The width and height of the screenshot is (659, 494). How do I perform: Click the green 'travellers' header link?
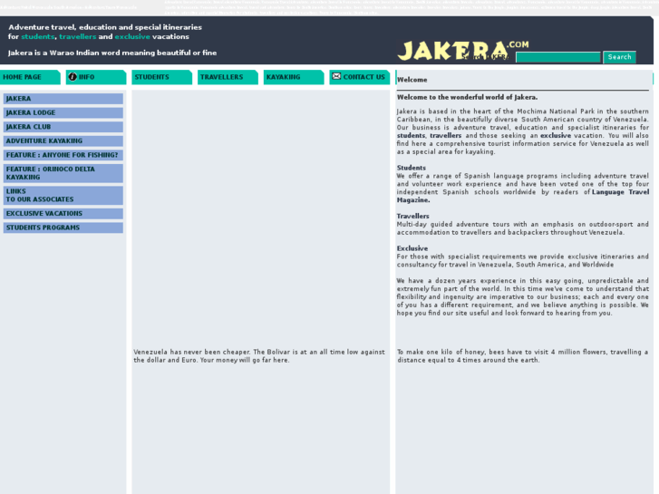[77, 36]
